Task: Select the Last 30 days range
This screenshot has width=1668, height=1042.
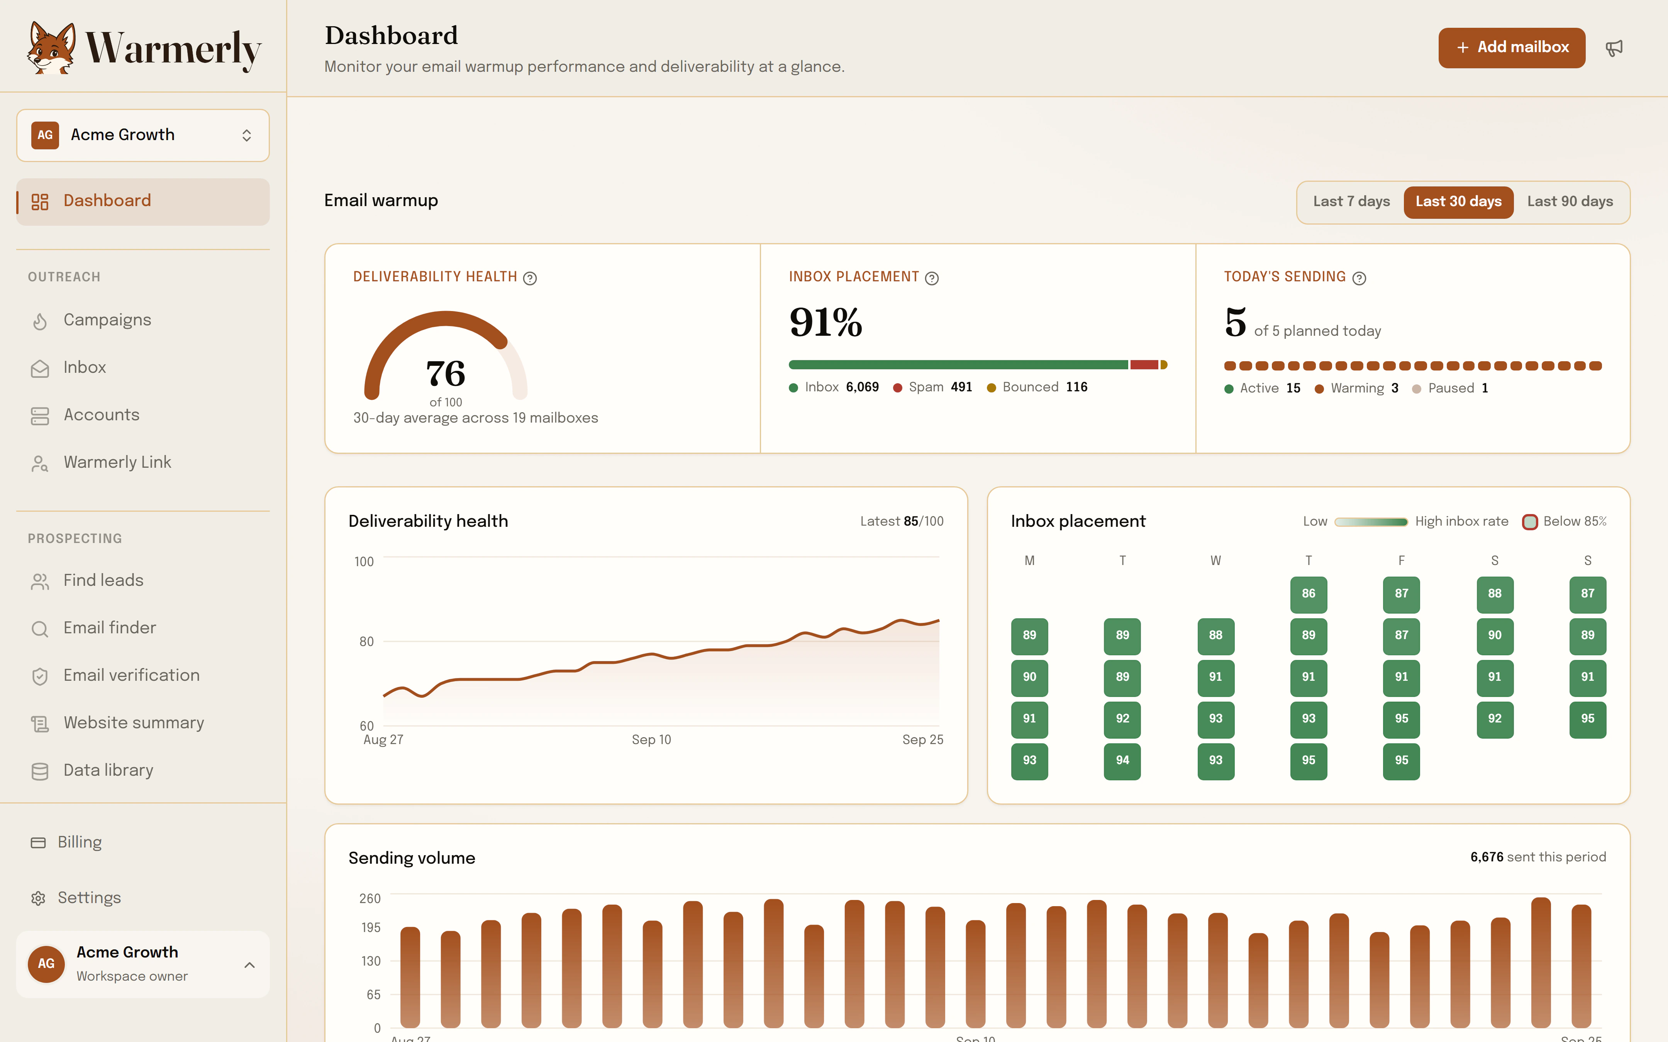Action: coord(1458,202)
